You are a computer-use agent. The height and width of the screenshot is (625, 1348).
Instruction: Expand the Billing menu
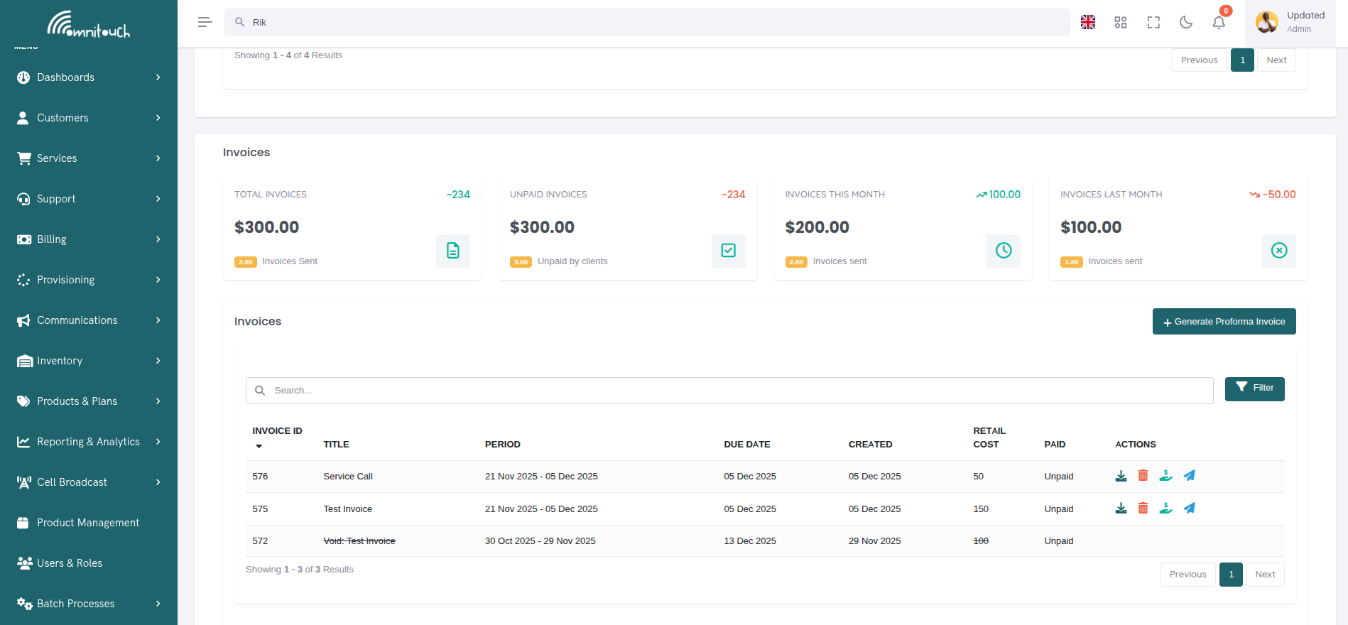[89, 239]
